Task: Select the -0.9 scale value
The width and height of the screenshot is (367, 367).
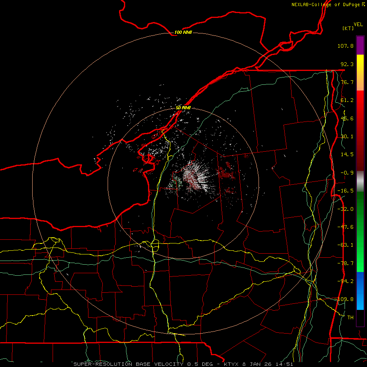Action: [x=347, y=173]
